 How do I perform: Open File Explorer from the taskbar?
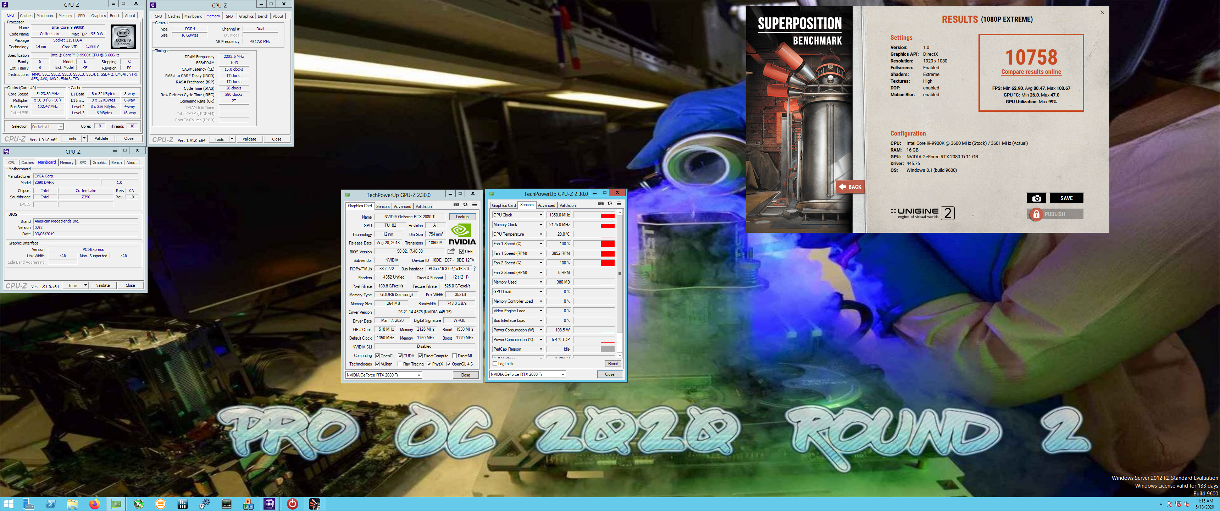coord(72,504)
